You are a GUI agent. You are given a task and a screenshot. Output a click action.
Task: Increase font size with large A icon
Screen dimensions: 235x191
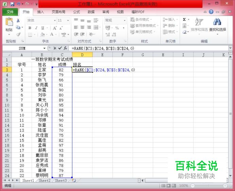pos(55,28)
